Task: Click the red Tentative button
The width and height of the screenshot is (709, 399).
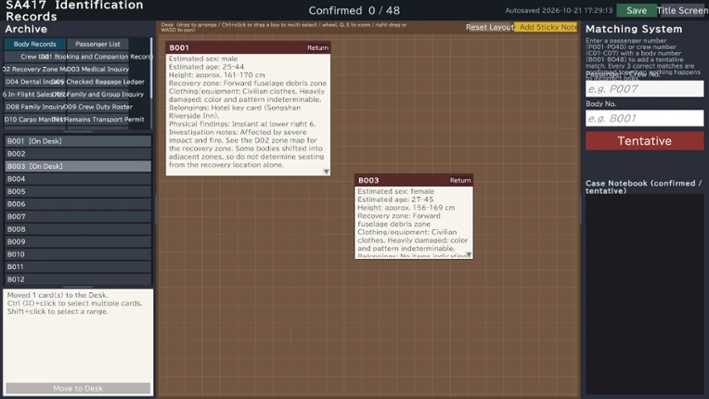Action: pyautogui.click(x=644, y=141)
